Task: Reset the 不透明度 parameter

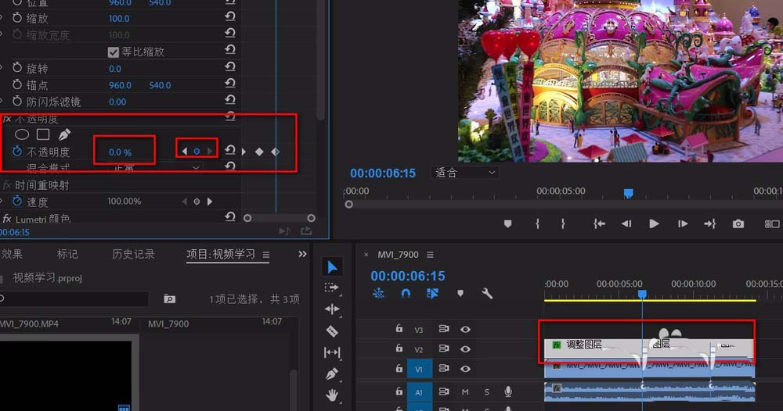Action: 230,150
